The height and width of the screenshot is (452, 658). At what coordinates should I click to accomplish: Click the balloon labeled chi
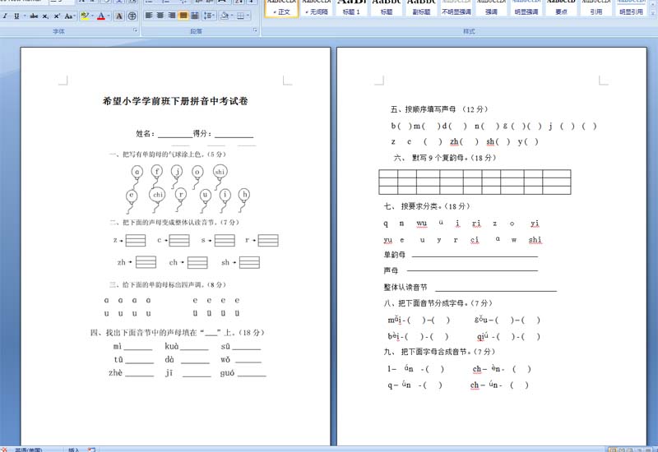pyautogui.click(x=157, y=195)
